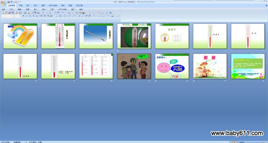Click the black color-mode toolbar icon

pos(84,13)
